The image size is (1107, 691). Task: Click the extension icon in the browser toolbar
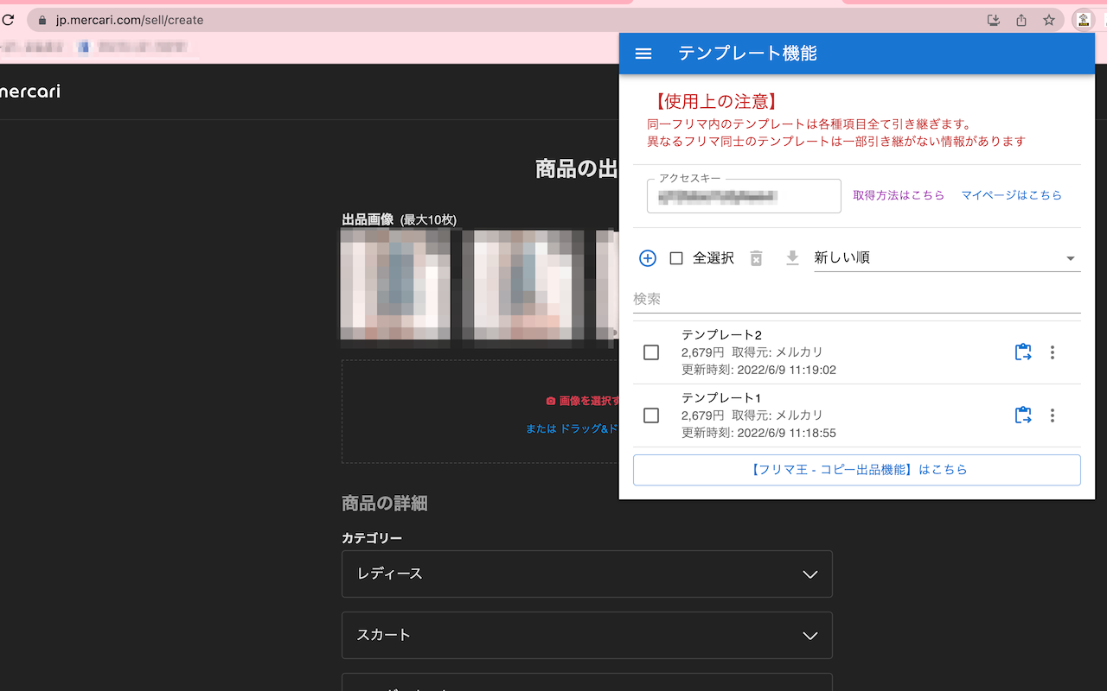pos(1084,20)
